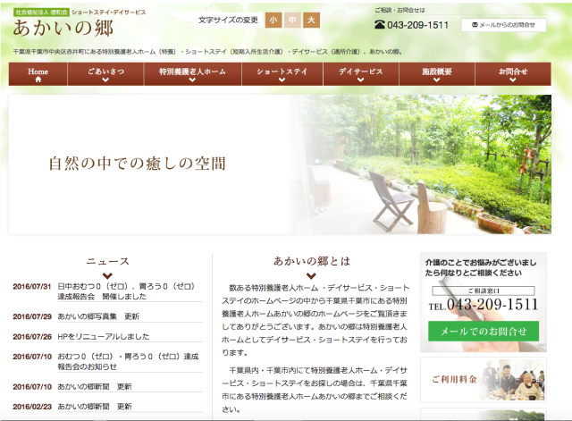Image resolution: width=572 pixels, height=421 pixels.
Task: Open the お問合せ menu item
Action: 513,74
